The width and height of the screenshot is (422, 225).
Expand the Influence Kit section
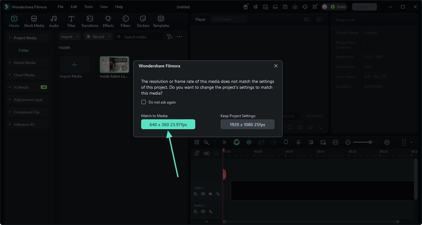pyautogui.click(x=28, y=124)
